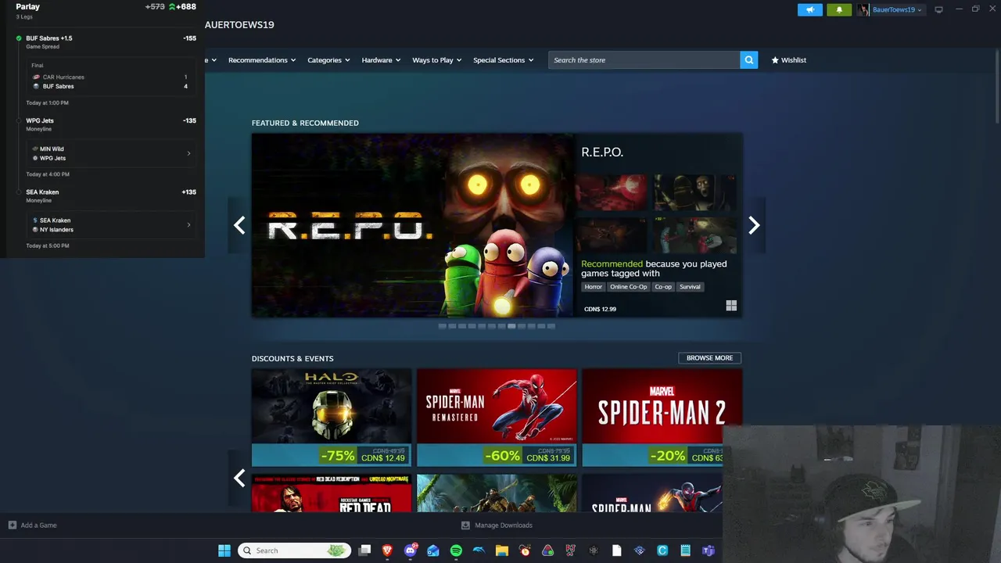Open Spider-Man Remastered -60% deal
Image resolution: width=1001 pixels, height=563 pixels.
(497, 418)
